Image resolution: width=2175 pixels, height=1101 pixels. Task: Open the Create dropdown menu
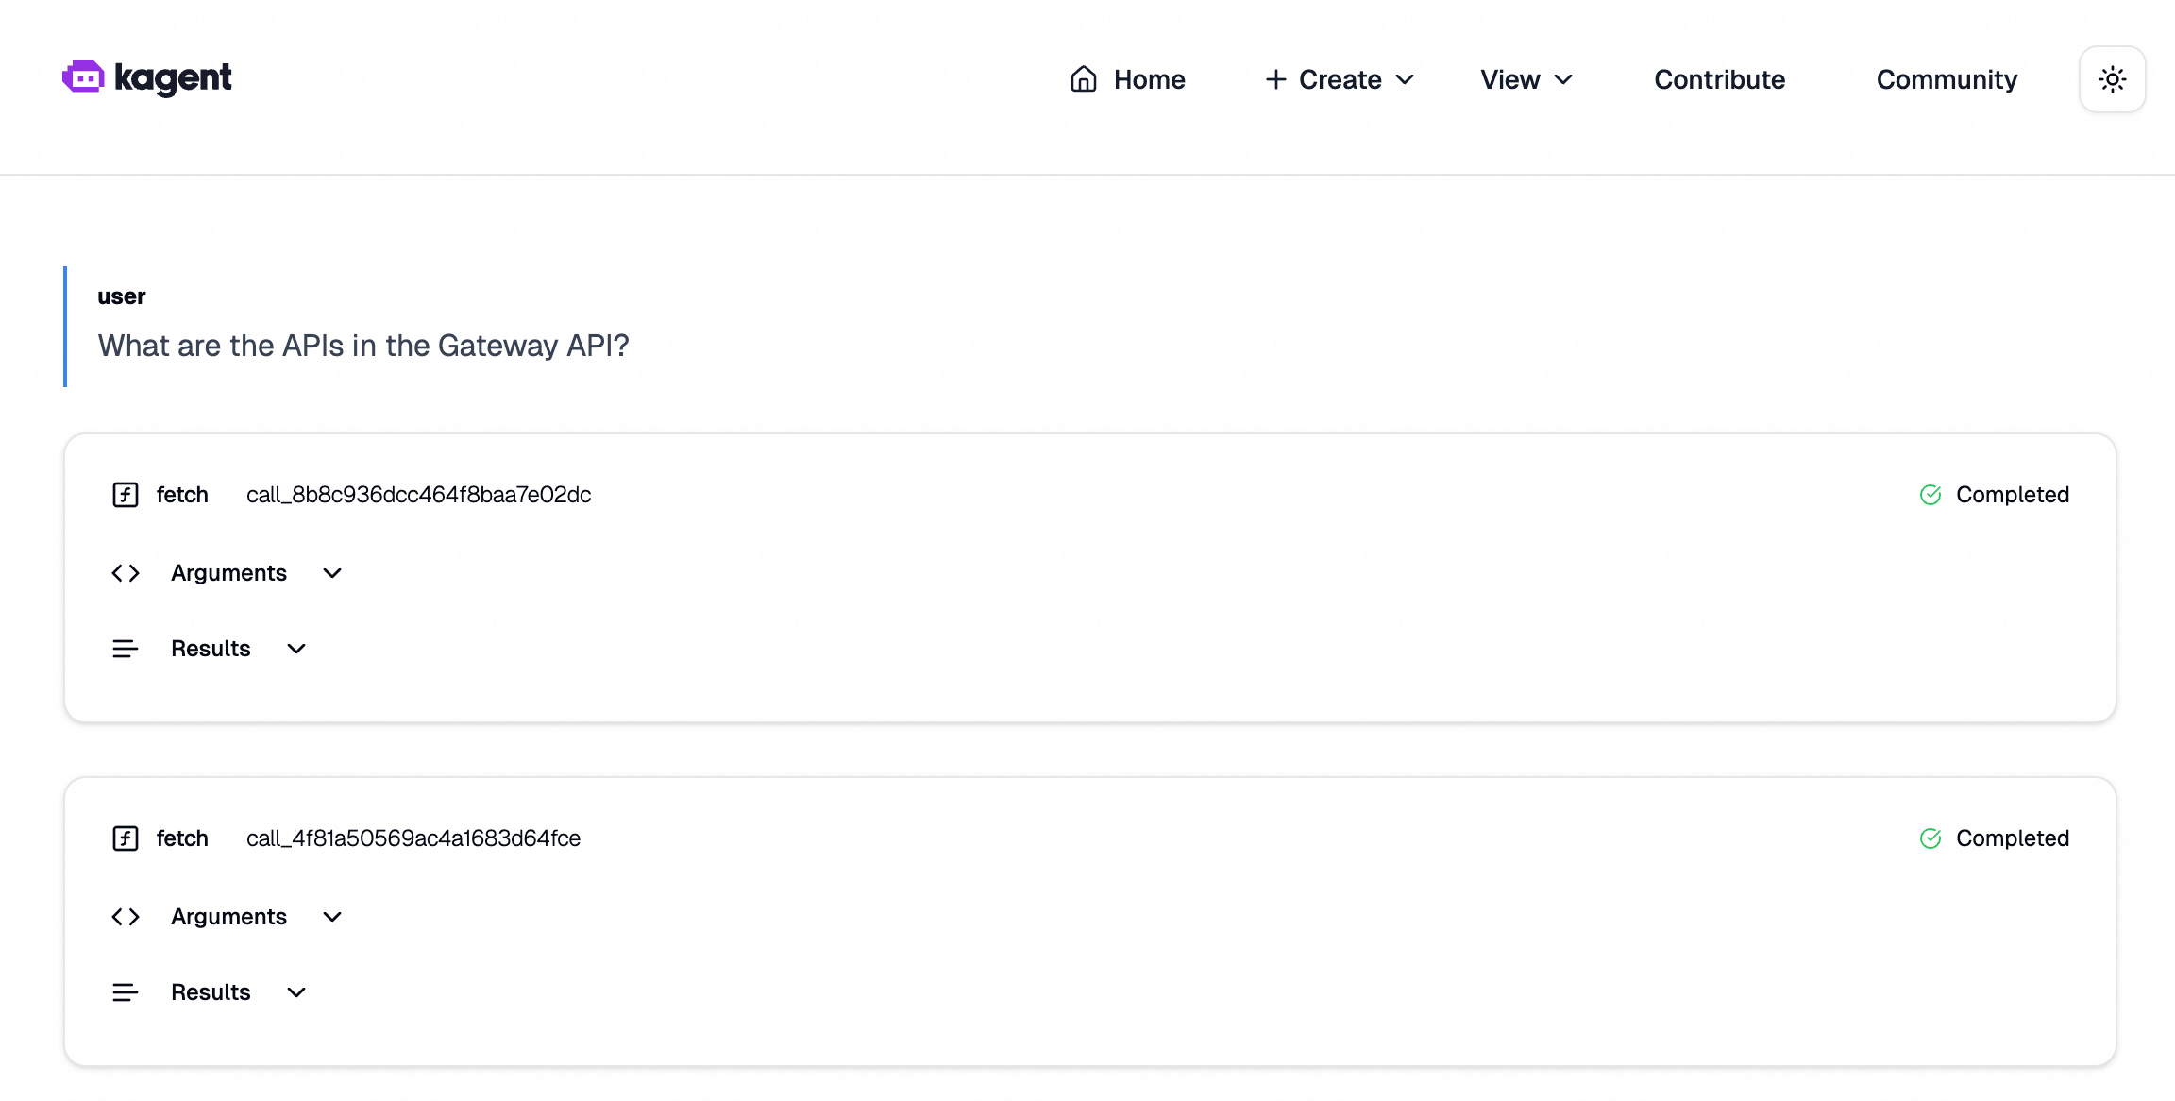click(1340, 79)
